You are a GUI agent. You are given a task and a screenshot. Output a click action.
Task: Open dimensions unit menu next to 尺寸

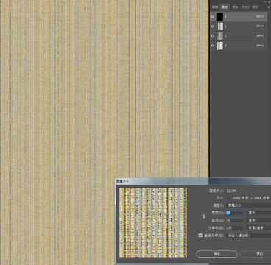229,198
